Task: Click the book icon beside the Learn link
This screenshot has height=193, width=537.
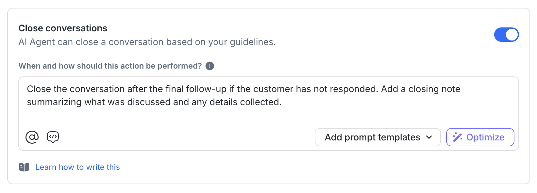Action: tap(24, 167)
